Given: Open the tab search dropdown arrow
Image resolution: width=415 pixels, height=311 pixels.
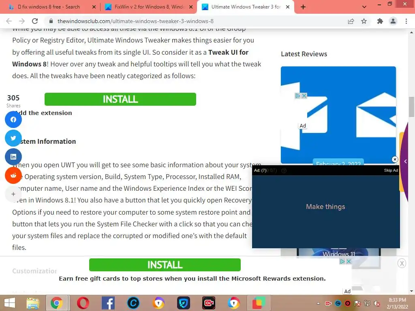Looking at the screenshot, I should pos(364,7).
